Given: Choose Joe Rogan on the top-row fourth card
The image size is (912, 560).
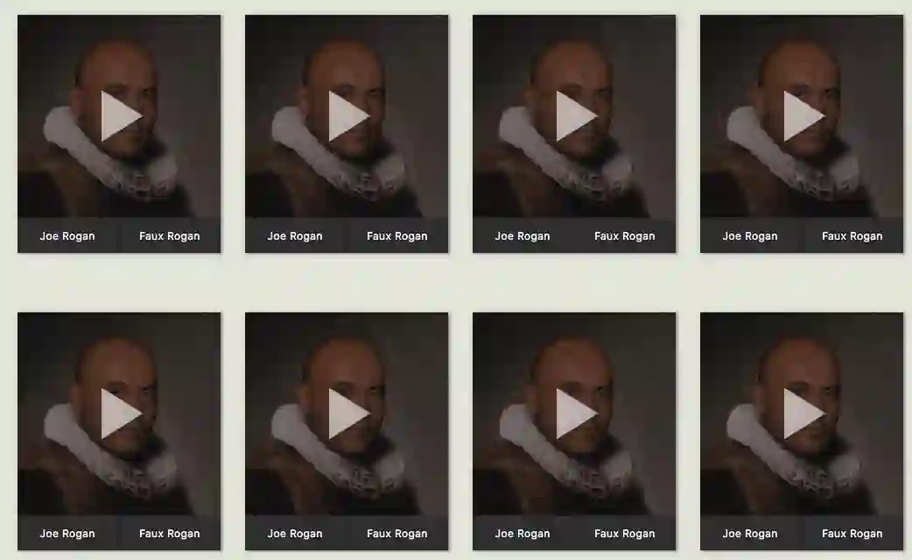Looking at the screenshot, I should point(750,236).
